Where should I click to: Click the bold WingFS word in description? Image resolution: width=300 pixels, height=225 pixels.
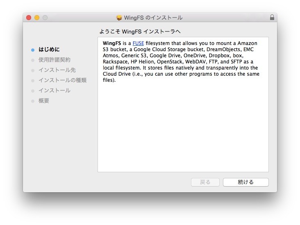coord(112,43)
